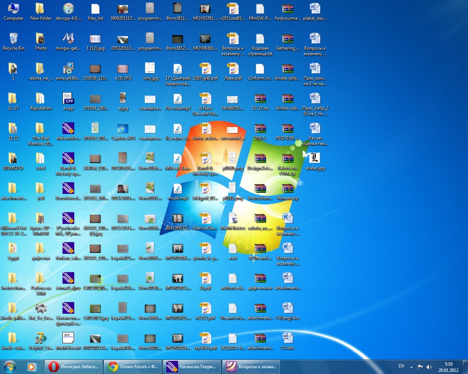Screen dimensions: 468x374
Task: Click the Show desktop strip
Action: [x=465, y=367]
